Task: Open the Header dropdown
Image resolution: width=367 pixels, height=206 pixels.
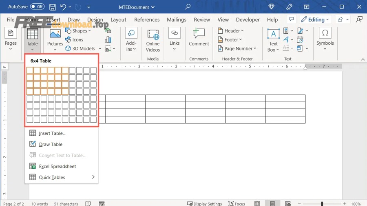Action: (x=230, y=31)
